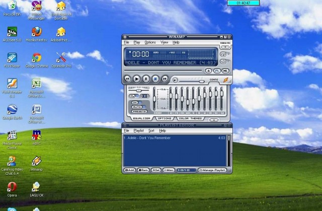322x211 pixels.
Task: Open the equalizer PRESETS dropdown
Action: coord(139,112)
